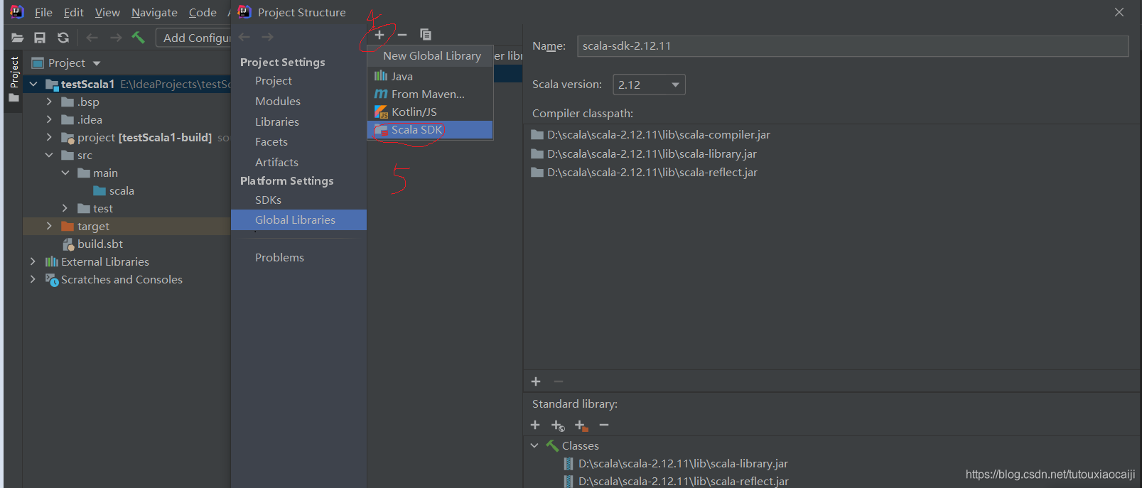1142x488 pixels.
Task: Choose From Maven... library option
Action: (430, 94)
